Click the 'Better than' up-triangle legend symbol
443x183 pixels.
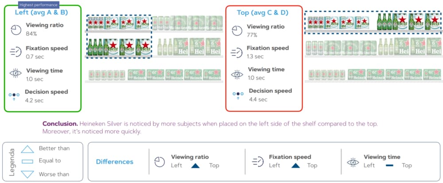click(x=27, y=149)
